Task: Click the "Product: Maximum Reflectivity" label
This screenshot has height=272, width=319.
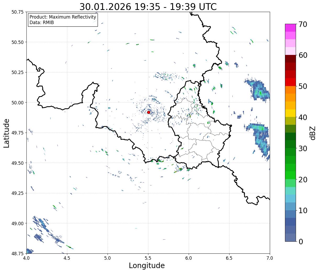Action: [63, 17]
